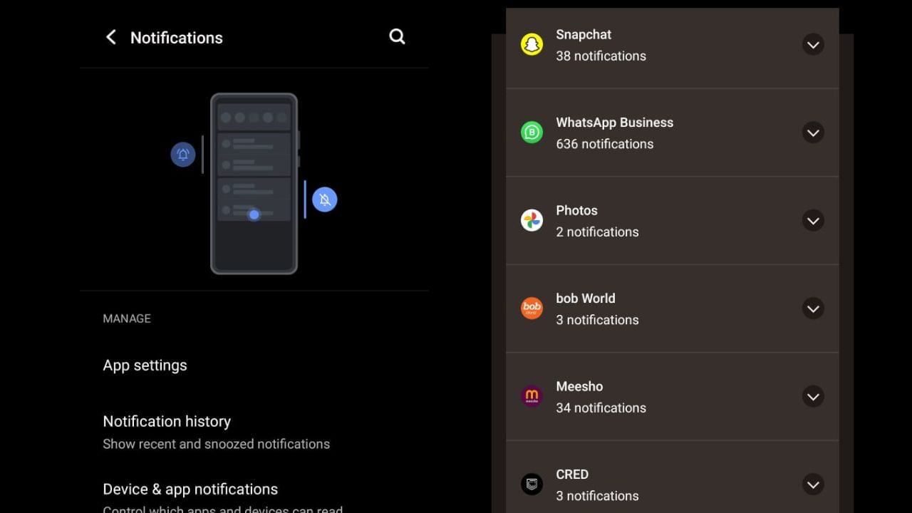Screen dimensions: 912x513
Task: Tap the Google Photos app icon
Action: tap(532, 220)
